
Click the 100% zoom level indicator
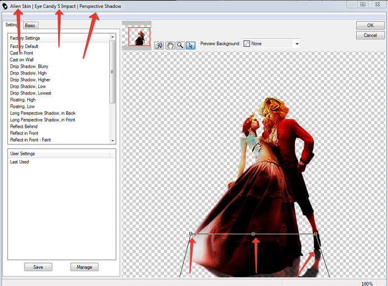367,284
